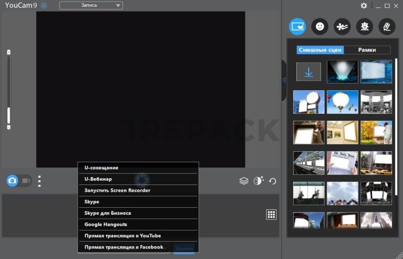Select the drawing pen tool icon

pos(387,26)
